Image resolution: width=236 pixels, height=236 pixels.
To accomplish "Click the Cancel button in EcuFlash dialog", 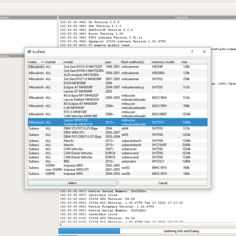I will 163,183.
